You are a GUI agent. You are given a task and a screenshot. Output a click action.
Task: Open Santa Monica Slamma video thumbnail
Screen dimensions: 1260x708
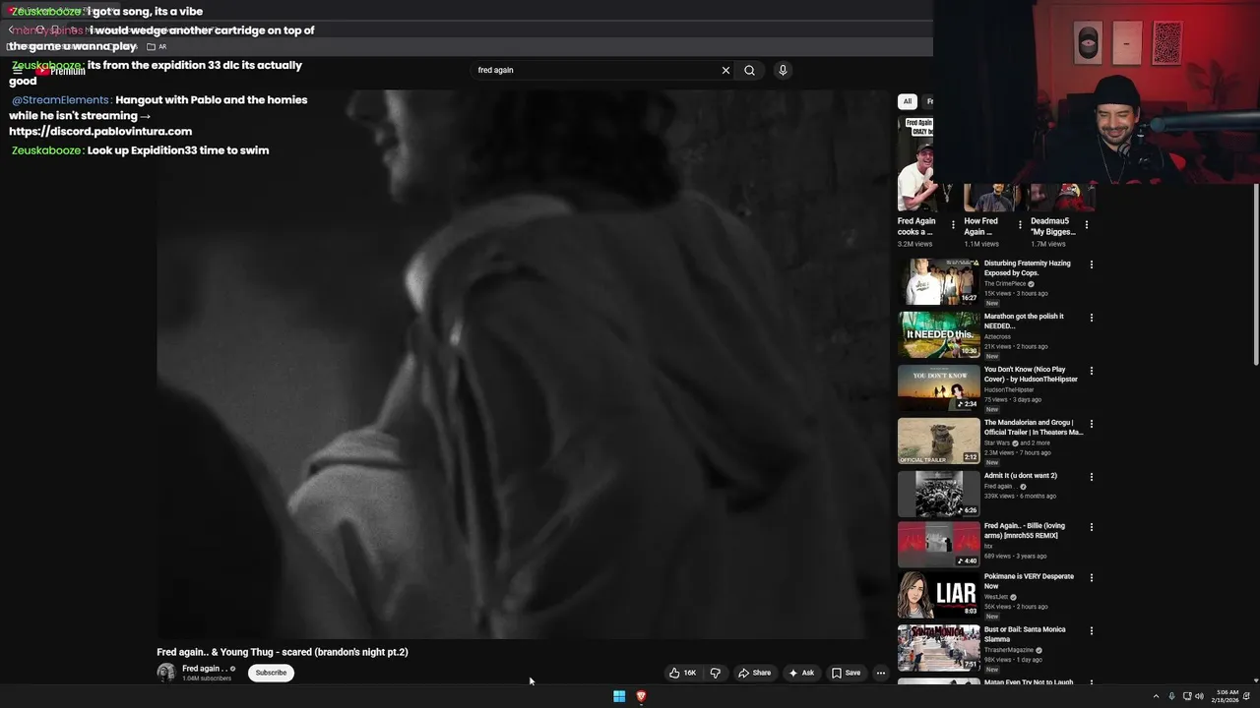click(x=939, y=648)
